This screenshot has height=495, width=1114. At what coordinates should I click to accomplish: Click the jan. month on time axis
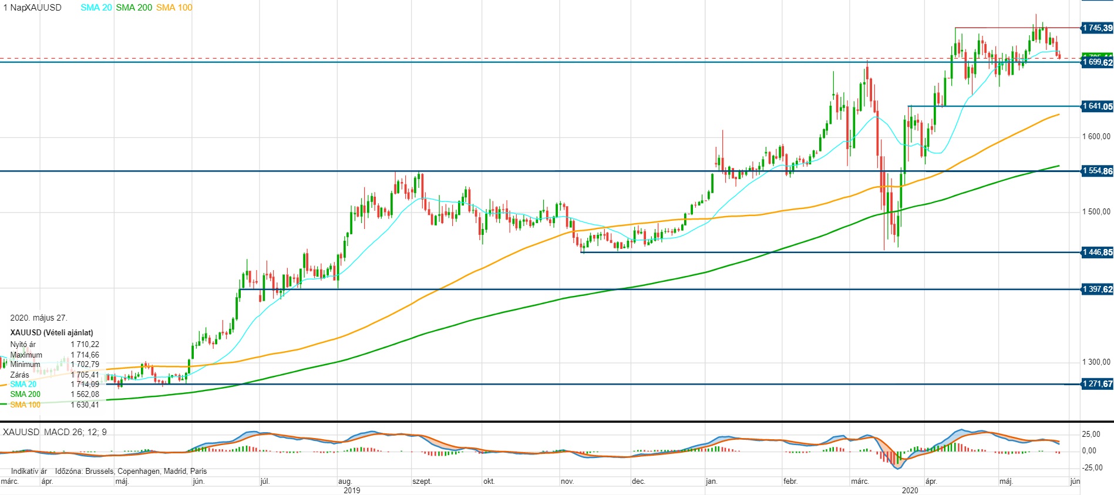click(x=711, y=481)
